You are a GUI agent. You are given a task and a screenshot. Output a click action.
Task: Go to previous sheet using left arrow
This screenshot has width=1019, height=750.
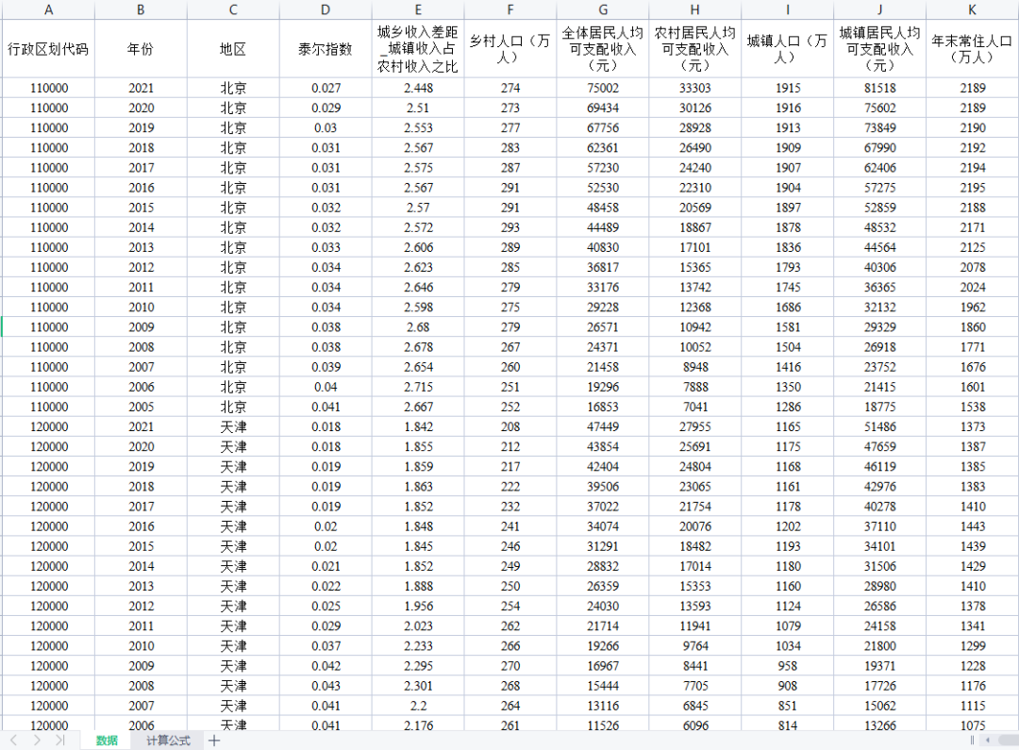tap(13, 741)
